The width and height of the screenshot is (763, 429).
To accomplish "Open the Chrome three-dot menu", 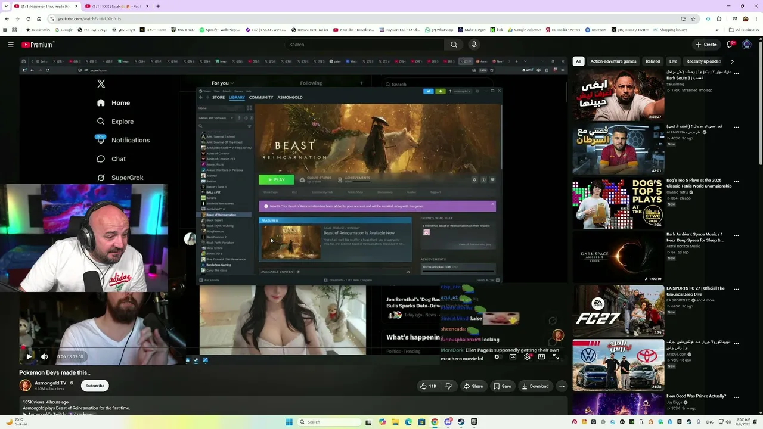I will (x=755, y=19).
